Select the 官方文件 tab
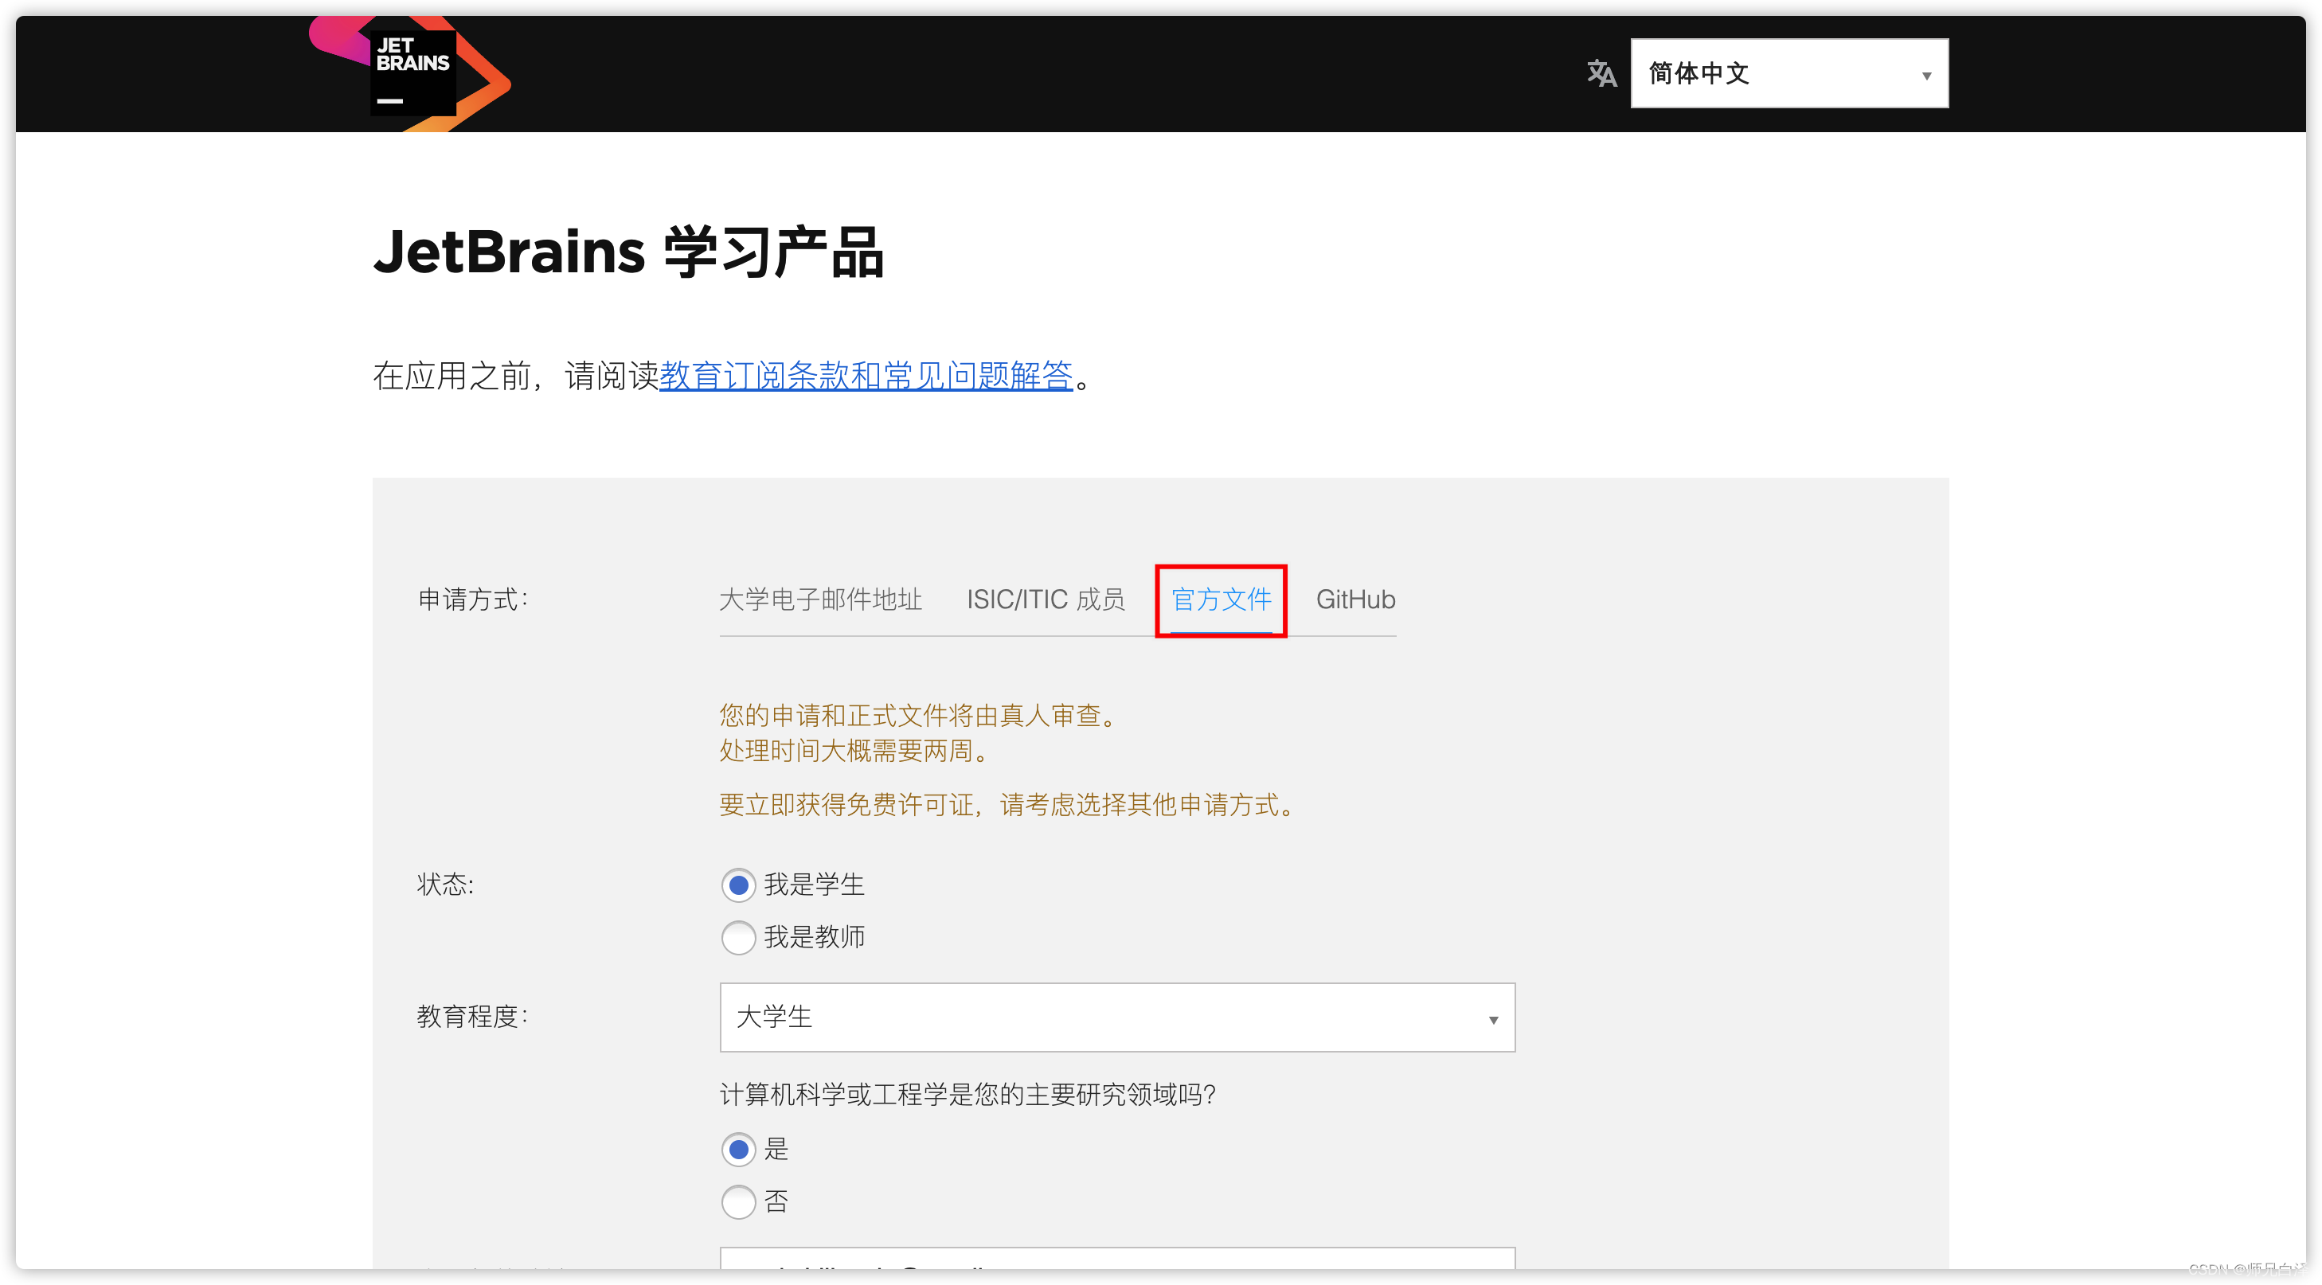Image resolution: width=2322 pixels, height=1285 pixels. pyautogui.click(x=1221, y=600)
